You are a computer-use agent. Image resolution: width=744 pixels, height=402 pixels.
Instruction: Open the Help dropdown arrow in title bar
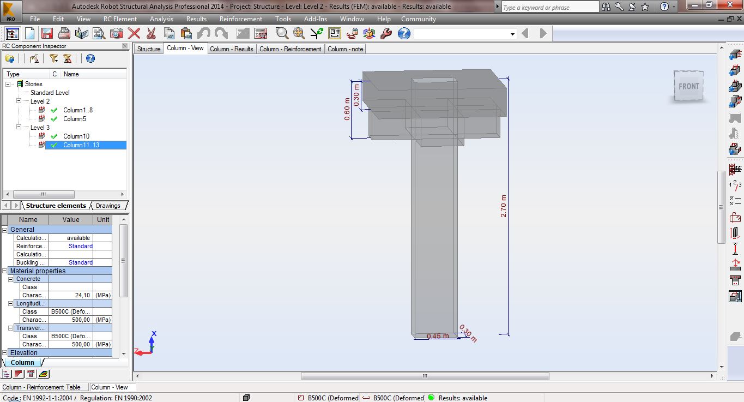coord(674,7)
